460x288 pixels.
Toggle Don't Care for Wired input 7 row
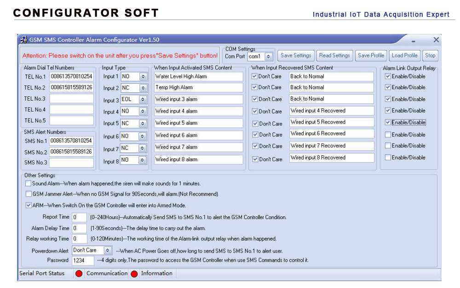click(x=255, y=146)
